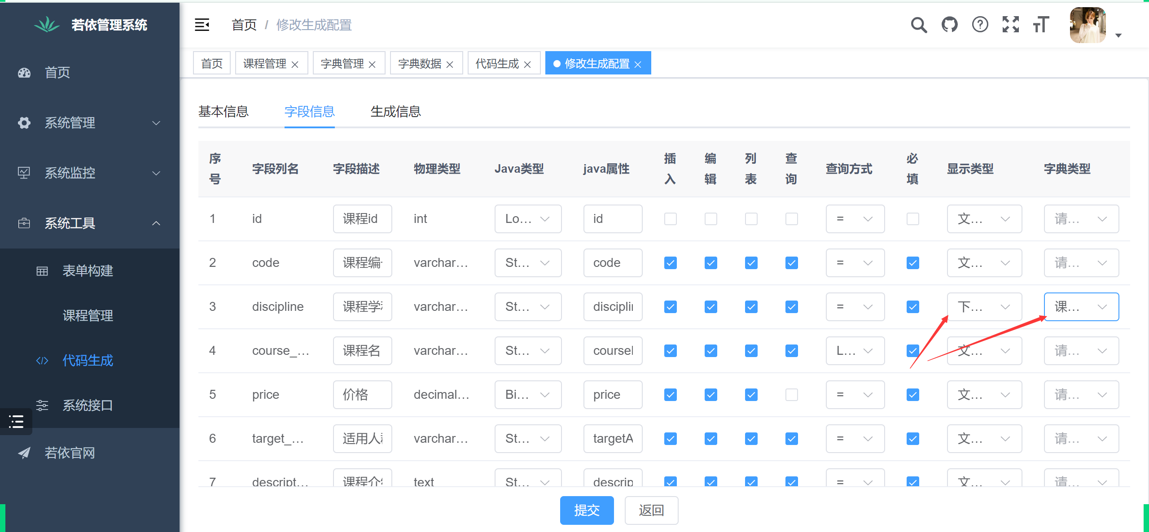
Task: Click the toolbox icon for 系统工具
Action: click(24, 223)
